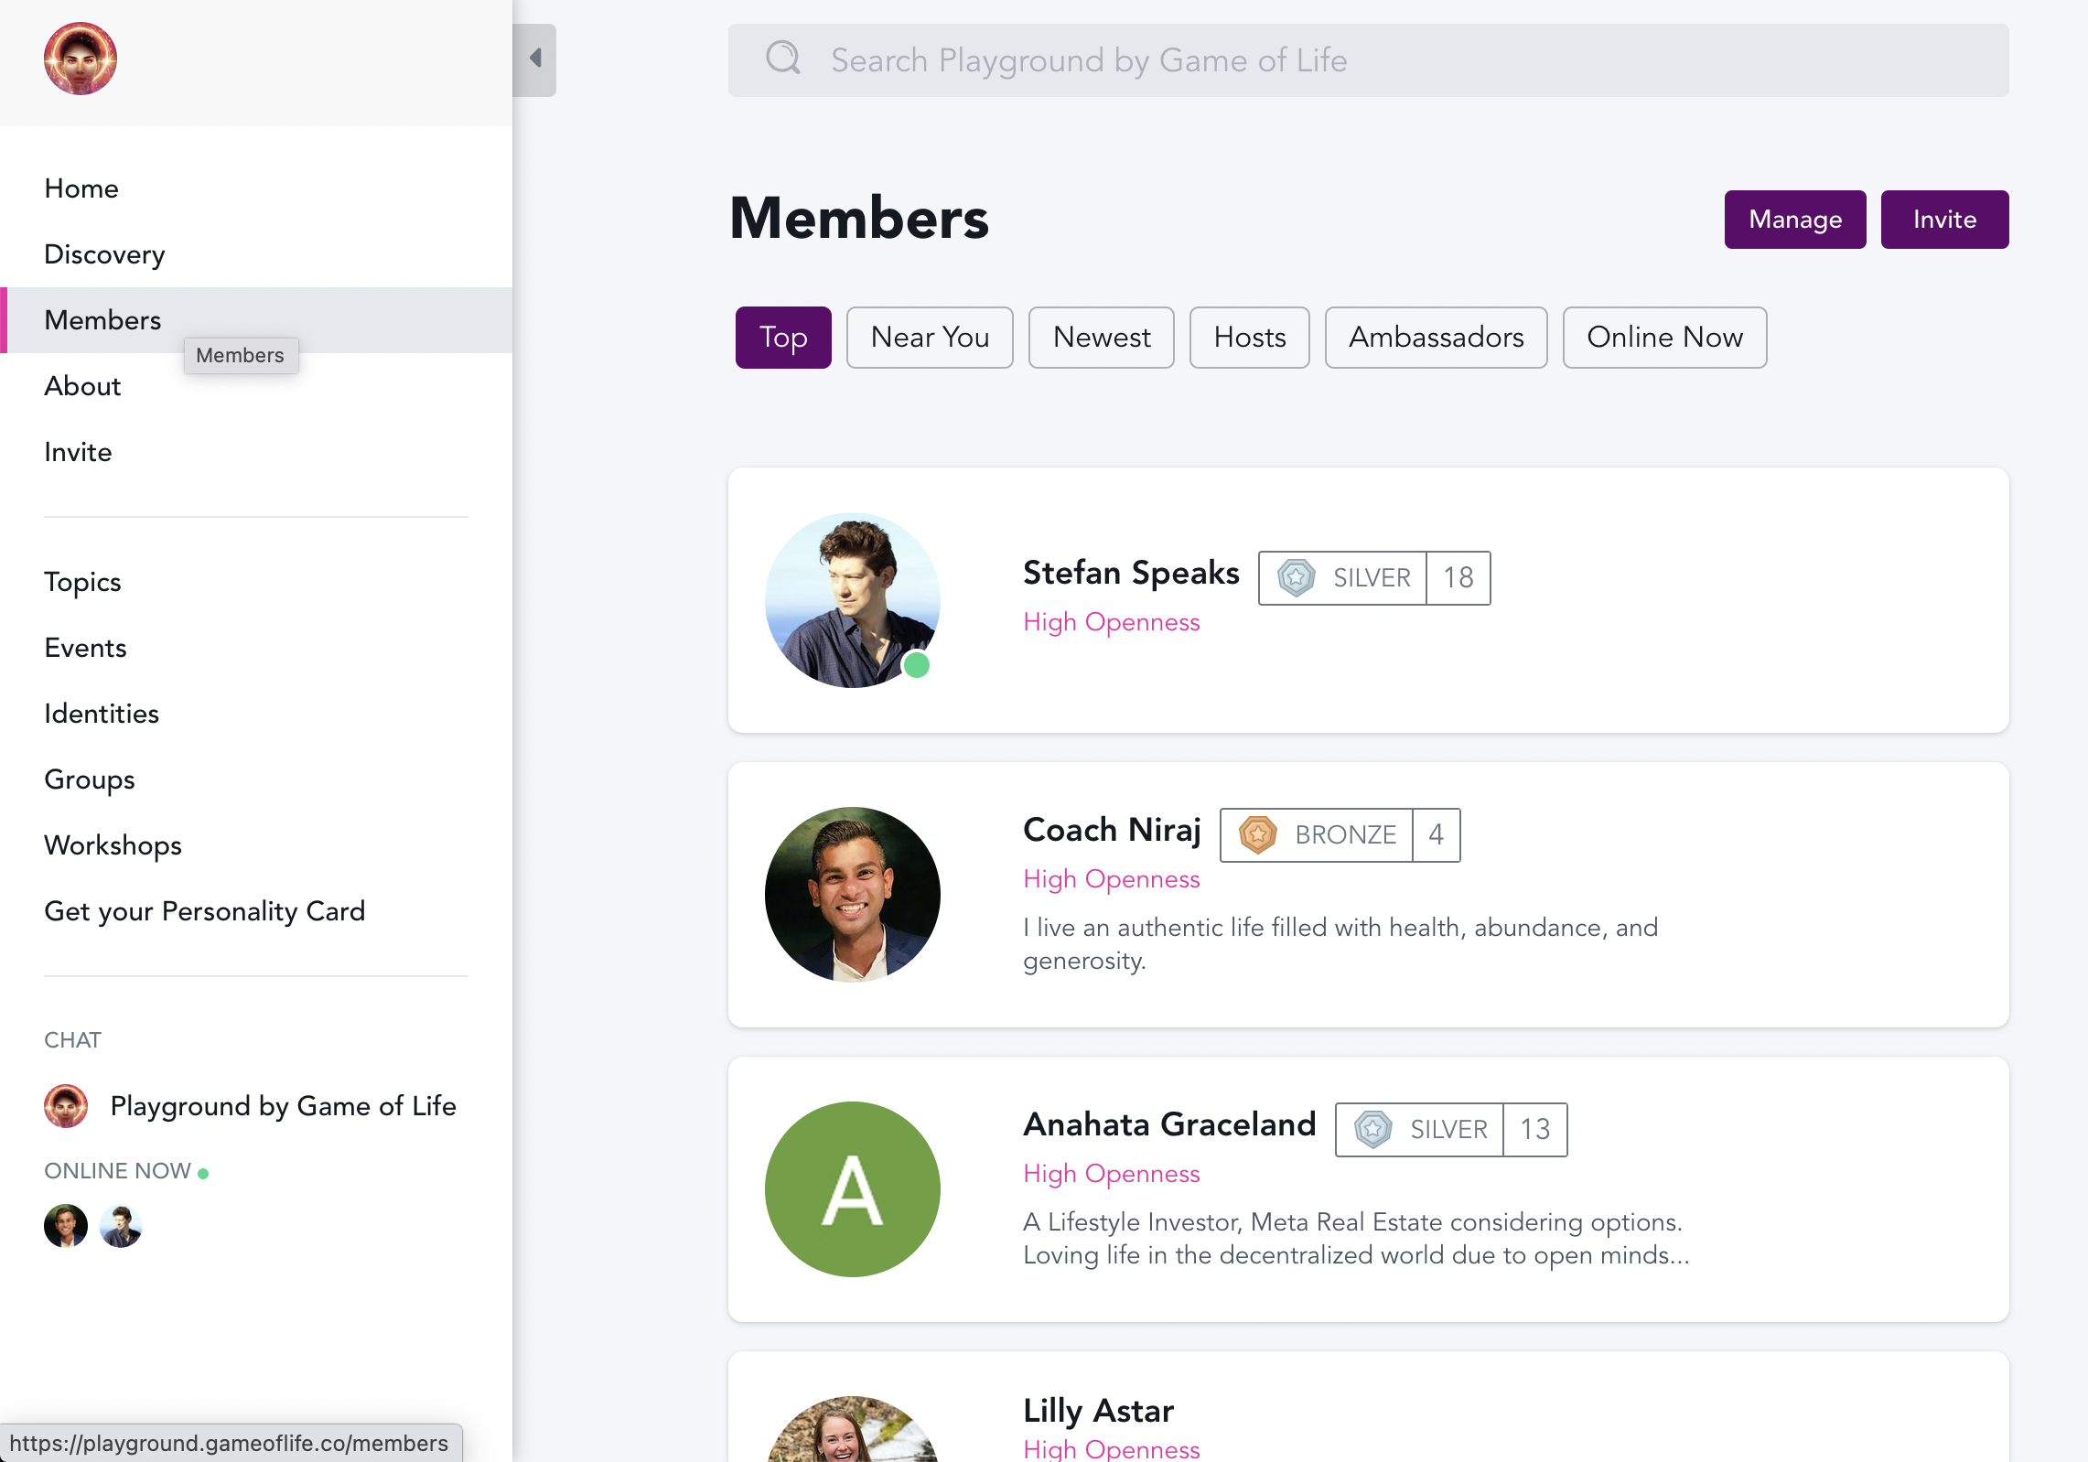Viewport: 2088px width, 1462px height.
Task: Click the Stefan Speaks name
Action: pyautogui.click(x=1131, y=573)
